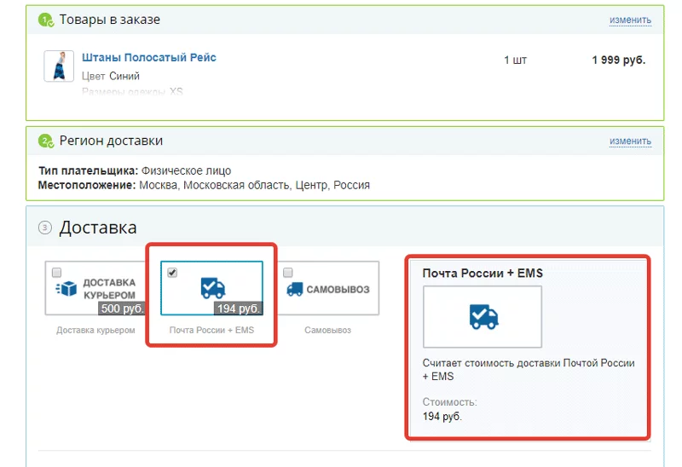Click изменить in Регион доставки section

tap(630, 141)
